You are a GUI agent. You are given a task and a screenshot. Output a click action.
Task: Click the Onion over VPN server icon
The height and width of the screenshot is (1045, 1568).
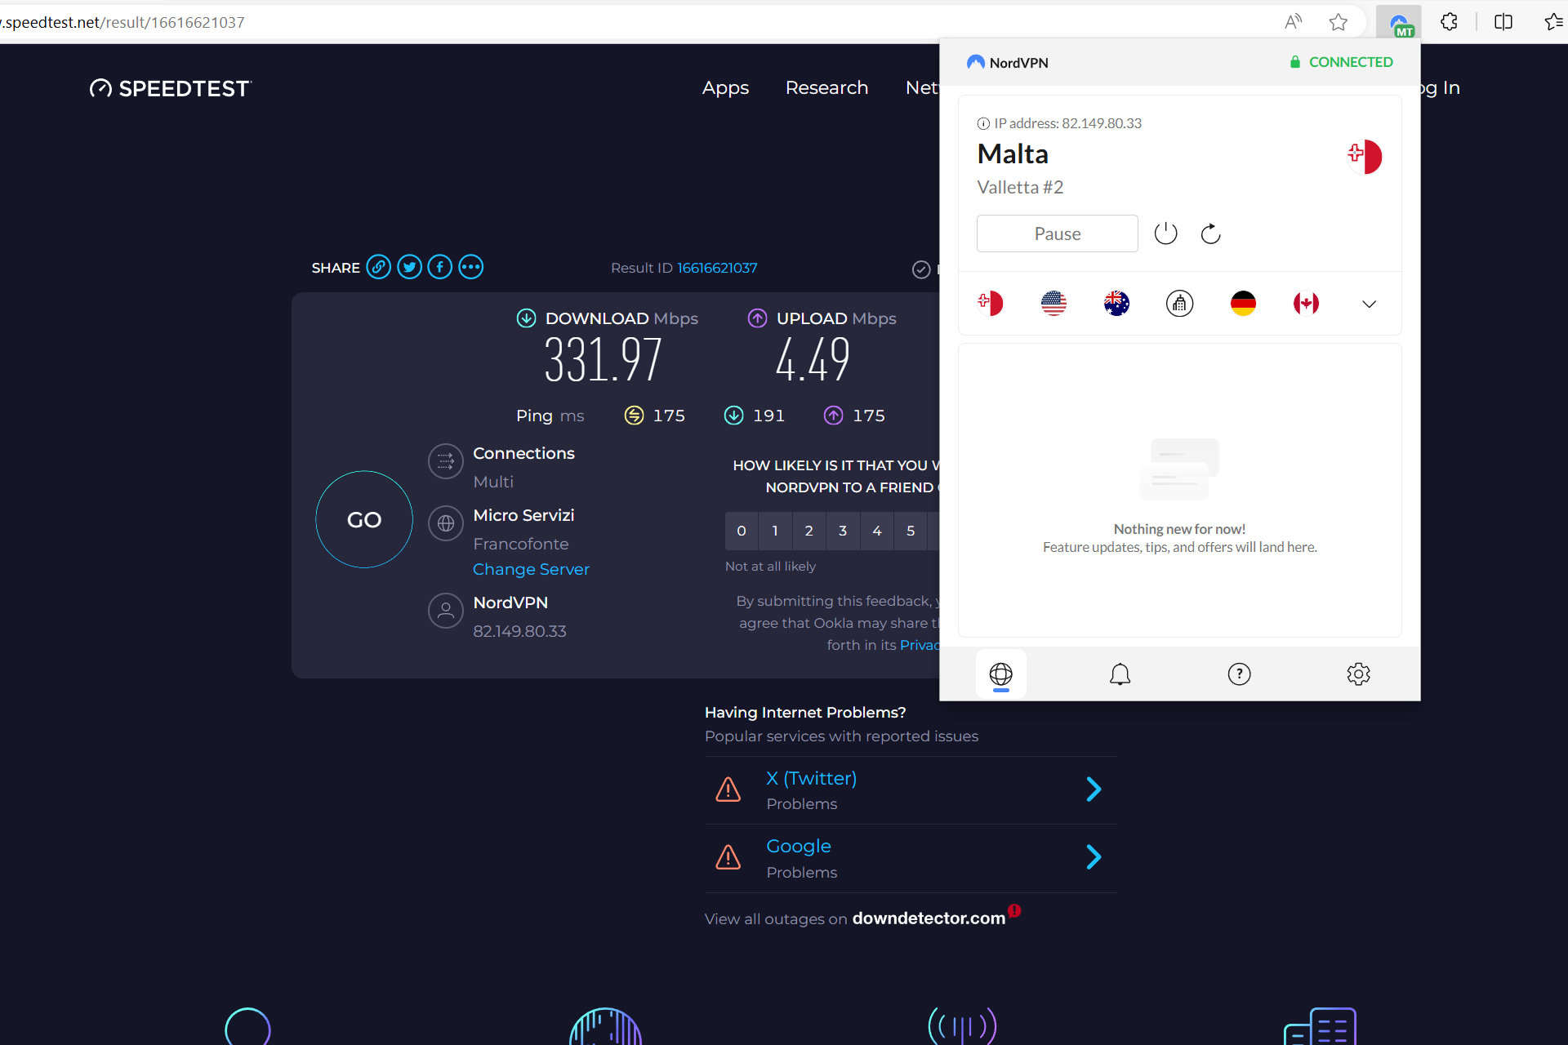[x=1179, y=305]
